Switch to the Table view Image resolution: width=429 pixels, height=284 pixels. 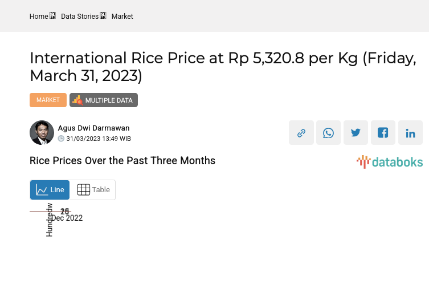click(x=93, y=190)
